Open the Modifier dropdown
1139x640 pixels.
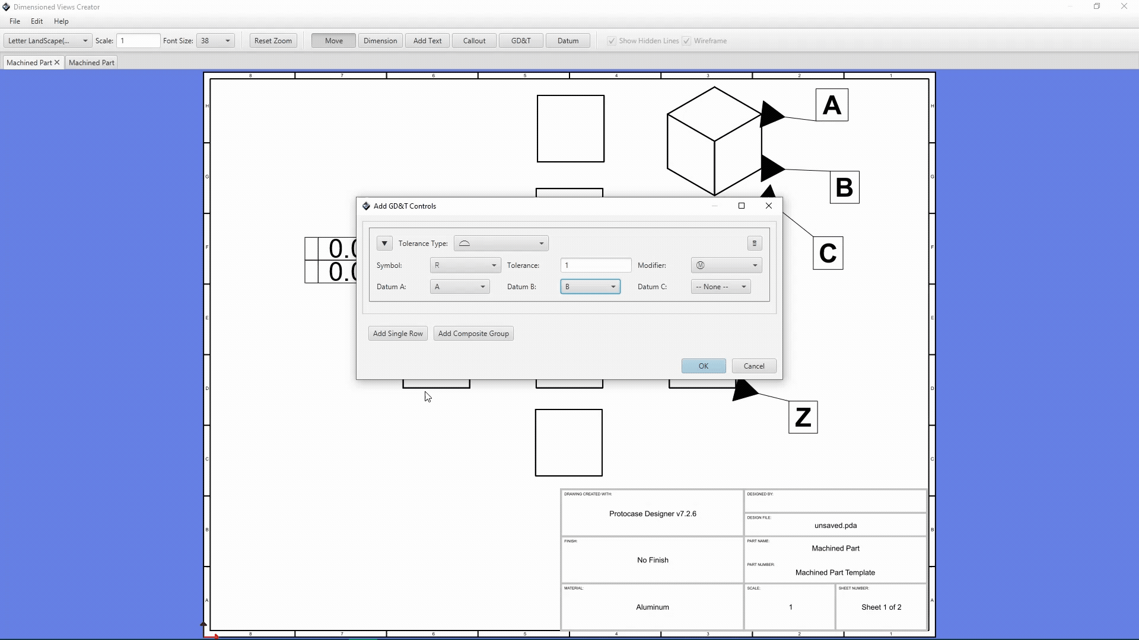[726, 265]
